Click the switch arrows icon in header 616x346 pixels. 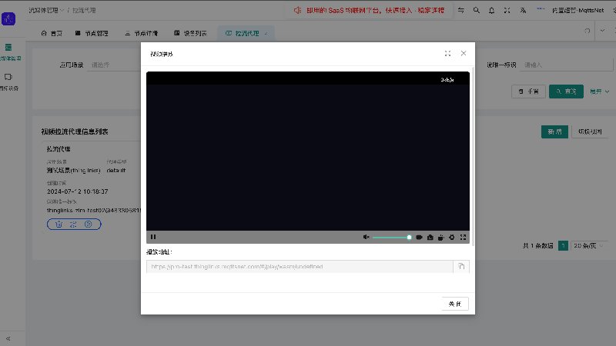click(x=460, y=10)
